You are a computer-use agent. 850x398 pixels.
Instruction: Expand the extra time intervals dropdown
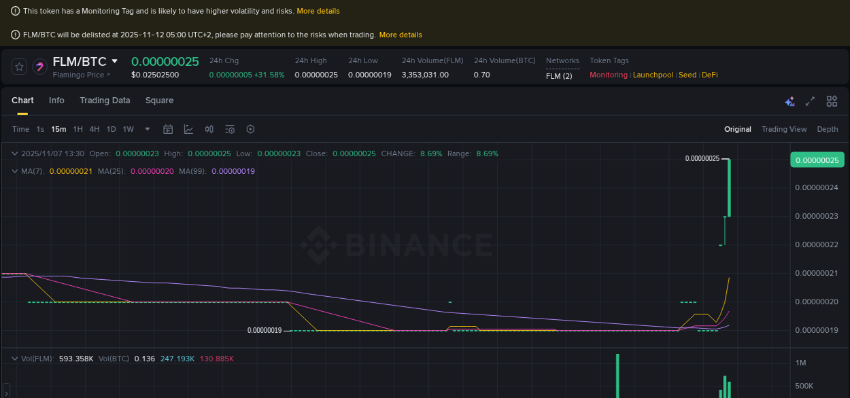(x=147, y=129)
